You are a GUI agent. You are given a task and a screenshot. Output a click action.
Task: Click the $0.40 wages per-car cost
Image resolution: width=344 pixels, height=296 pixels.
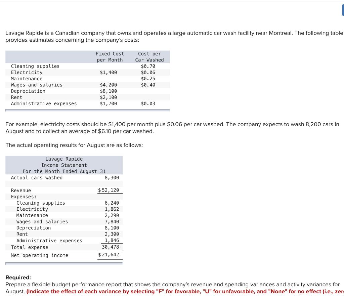click(x=148, y=85)
